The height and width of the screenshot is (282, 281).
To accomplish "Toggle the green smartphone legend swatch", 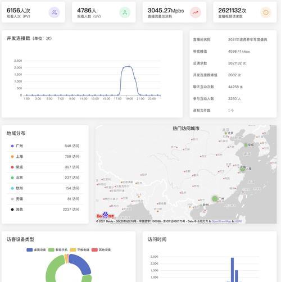I will (x=51, y=250).
